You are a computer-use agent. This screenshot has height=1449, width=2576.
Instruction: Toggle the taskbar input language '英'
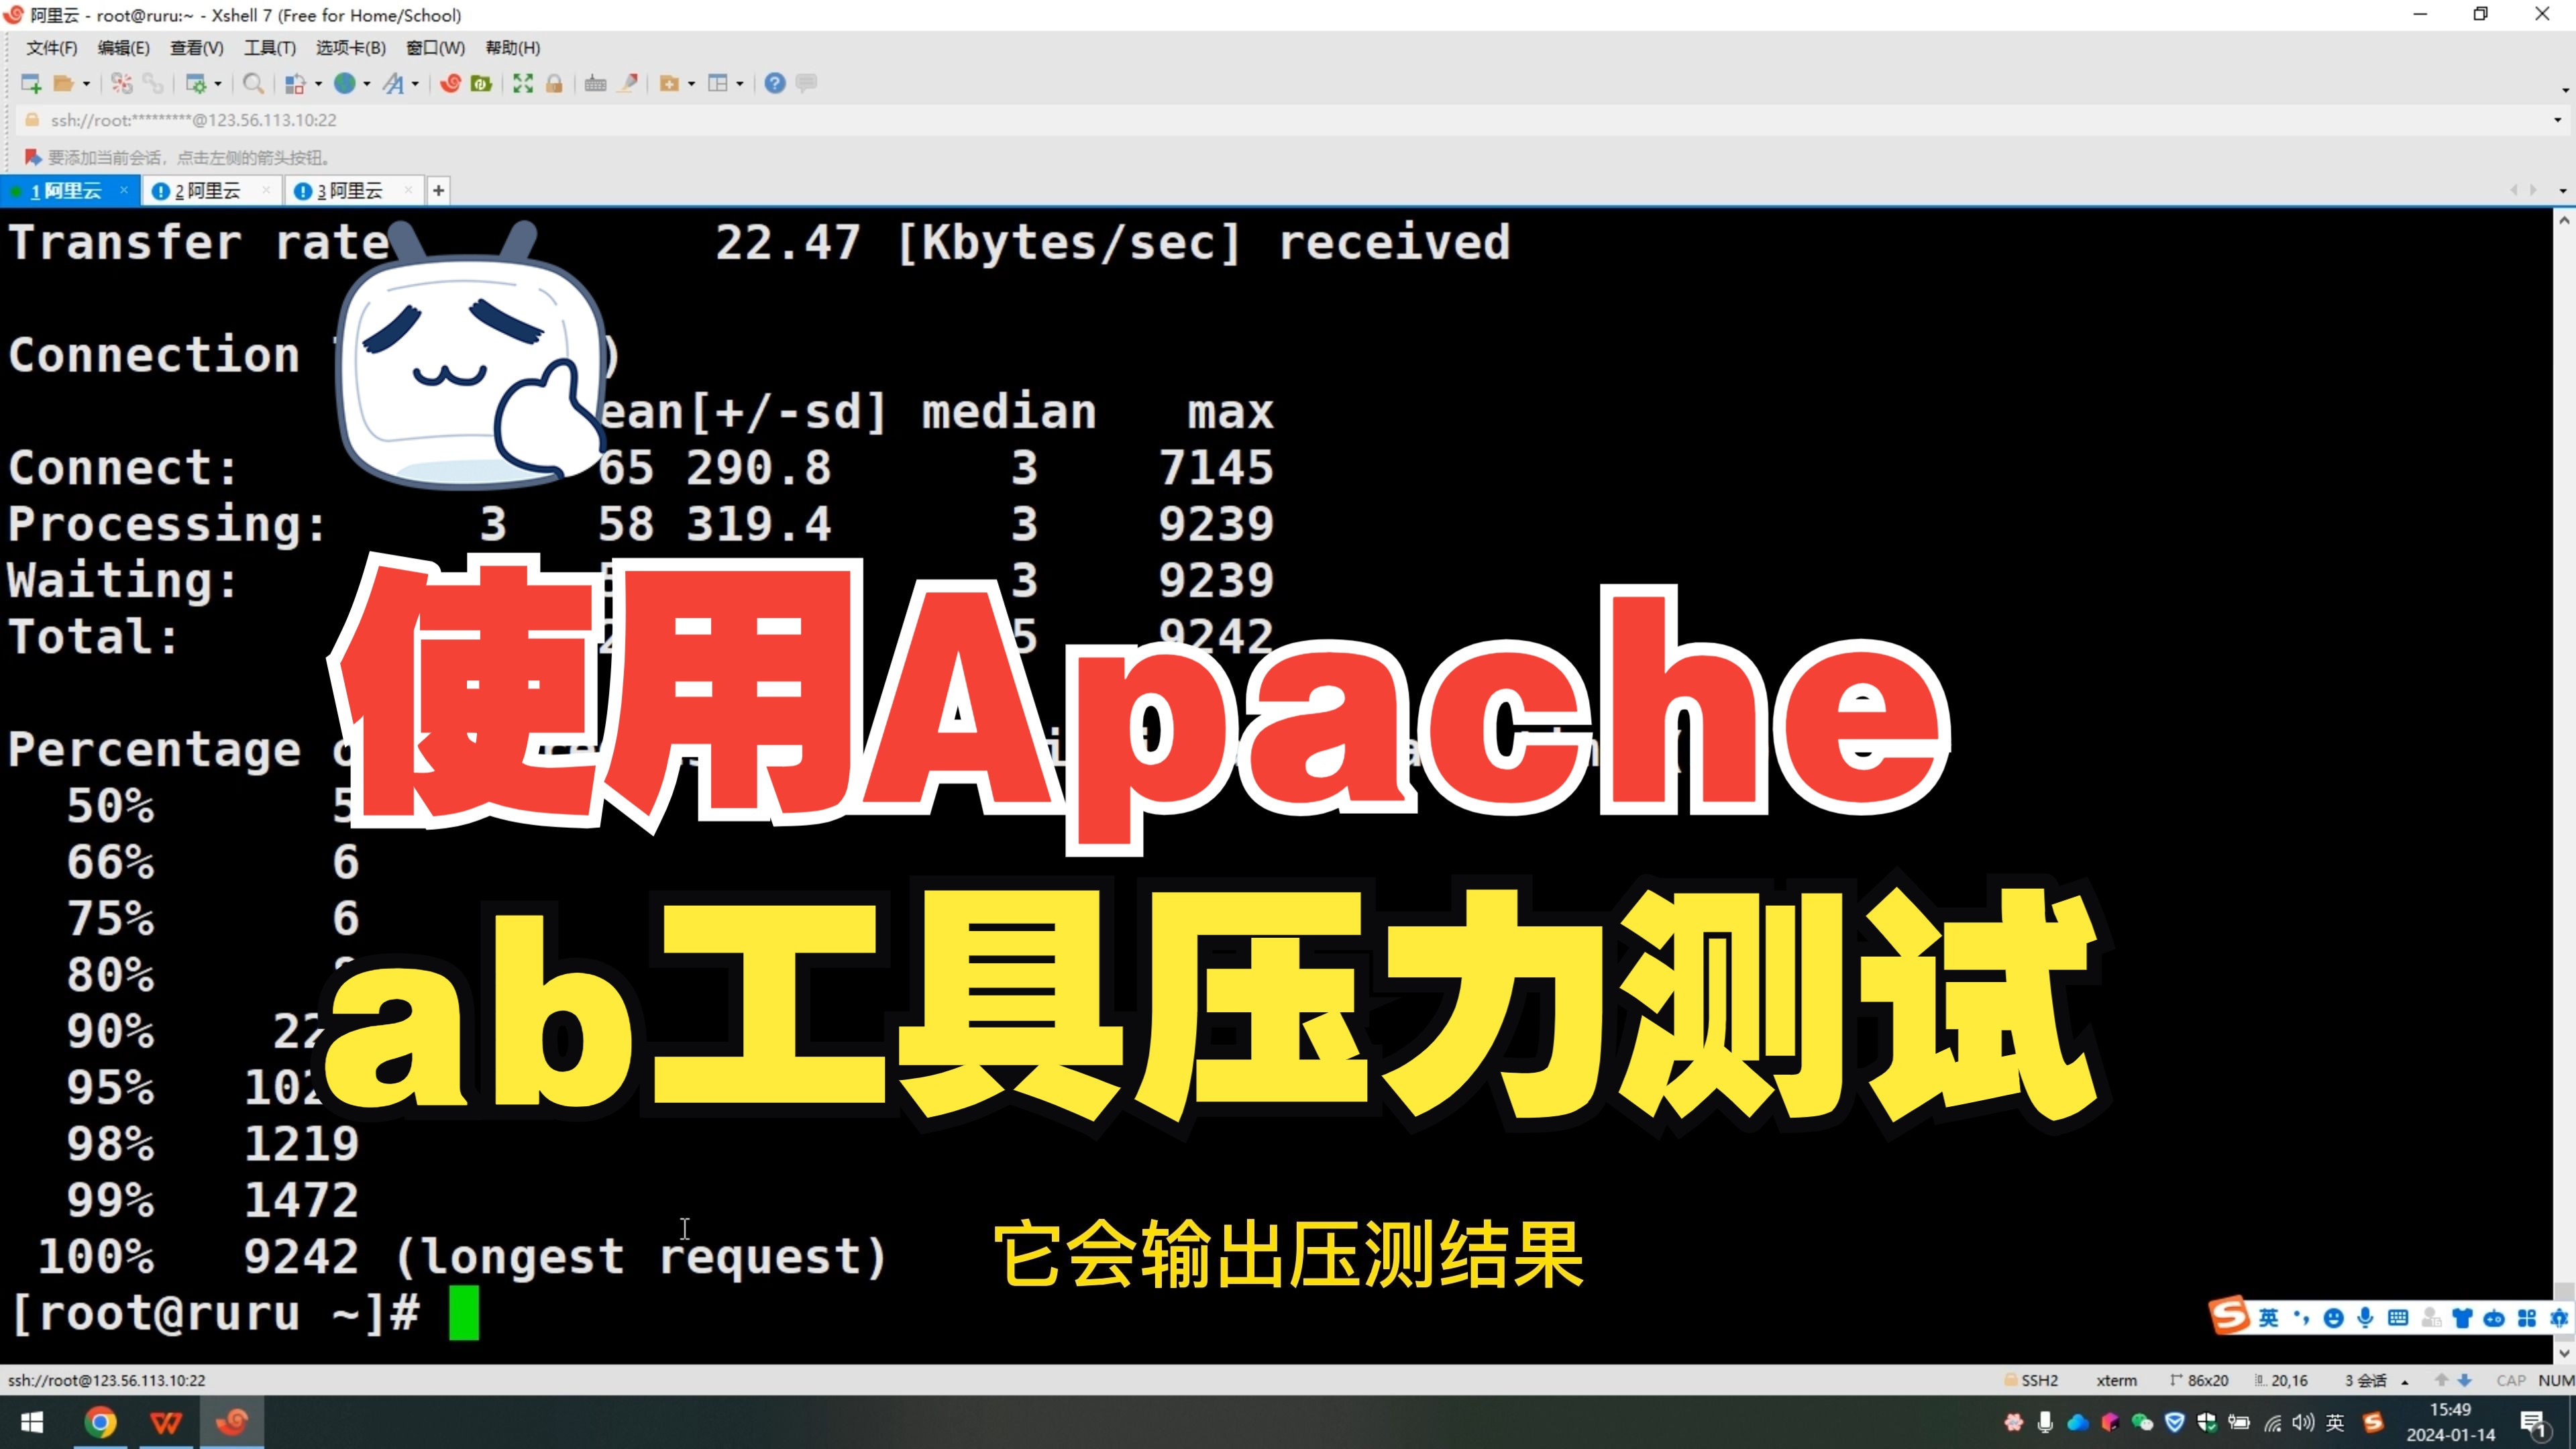tap(2335, 1423)
